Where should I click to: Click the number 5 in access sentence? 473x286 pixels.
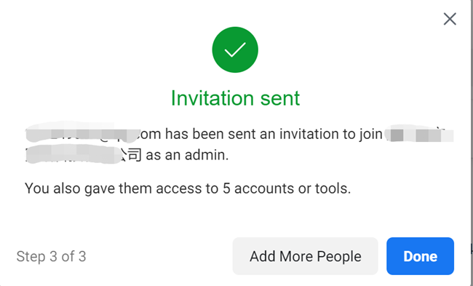click(226, 188)
